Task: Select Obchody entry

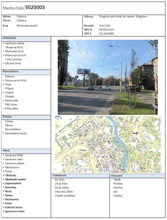Action: (11, 175)
